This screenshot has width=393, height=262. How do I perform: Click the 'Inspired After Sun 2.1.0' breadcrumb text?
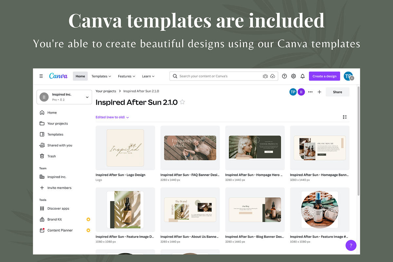click(141, 91)
